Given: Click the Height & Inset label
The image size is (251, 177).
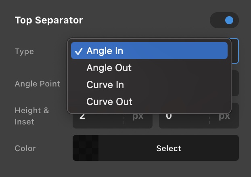Looking at the screenshot, I should click(x=32, y=116).
